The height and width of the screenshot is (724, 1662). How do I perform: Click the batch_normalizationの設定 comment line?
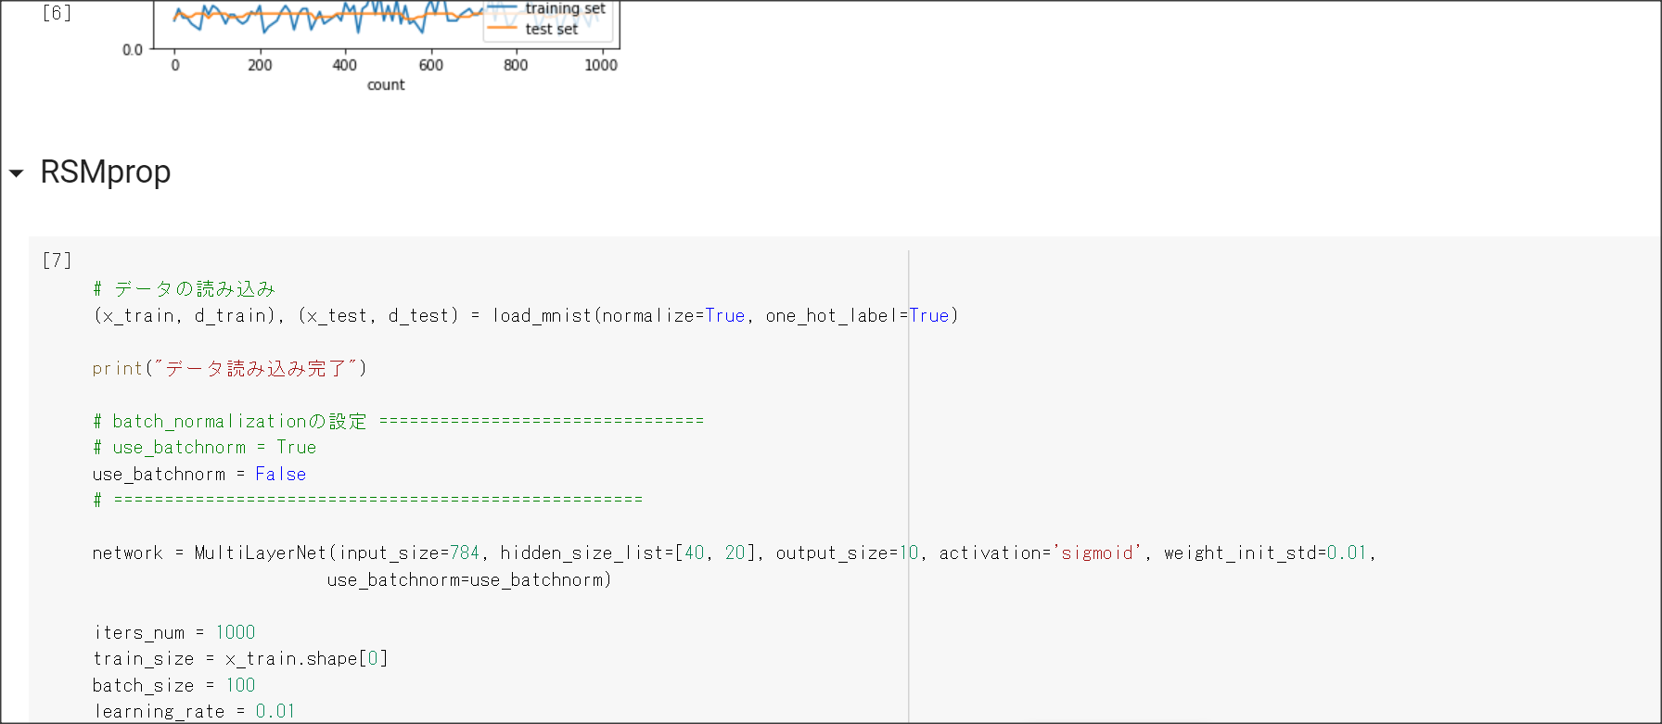(398, 422)
